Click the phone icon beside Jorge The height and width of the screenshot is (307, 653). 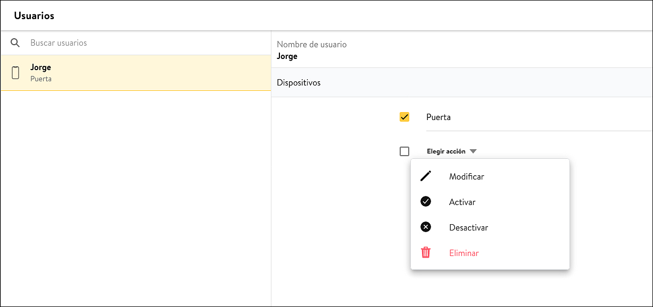(x=15, y=73)
